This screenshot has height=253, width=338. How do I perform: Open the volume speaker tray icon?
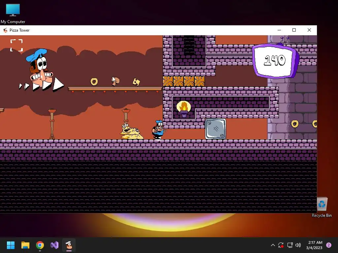tap(298, 245)
